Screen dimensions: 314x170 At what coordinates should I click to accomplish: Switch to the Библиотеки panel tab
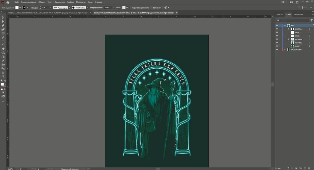[x=298, y=14]
